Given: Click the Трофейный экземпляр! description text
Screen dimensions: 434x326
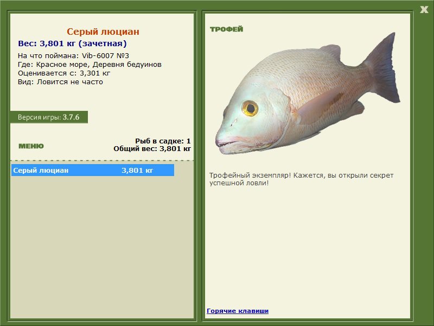Looking at the screenshot, I should point(301,179).
